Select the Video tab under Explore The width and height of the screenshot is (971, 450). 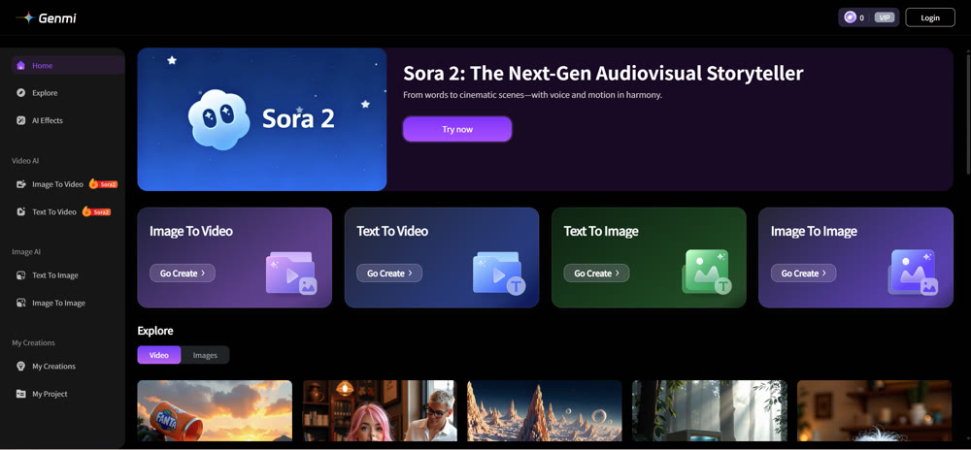coord(159,355)
